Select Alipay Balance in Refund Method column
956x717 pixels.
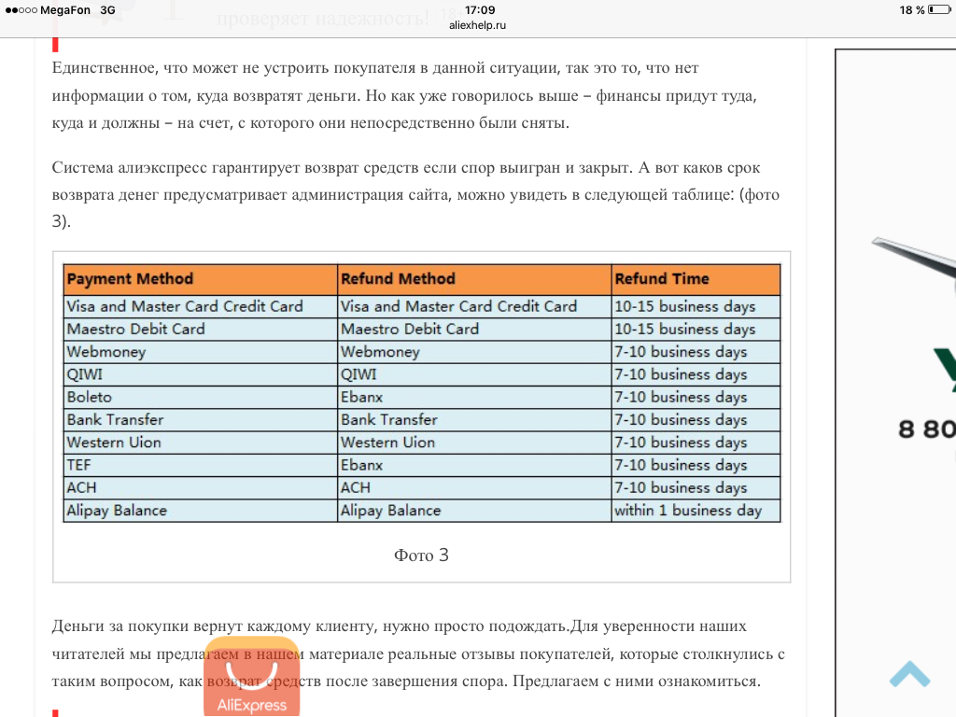[x=474, y=511]
